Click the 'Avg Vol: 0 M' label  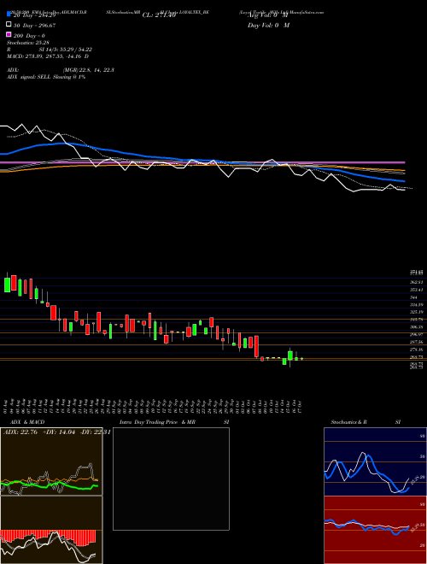[268, 15]
